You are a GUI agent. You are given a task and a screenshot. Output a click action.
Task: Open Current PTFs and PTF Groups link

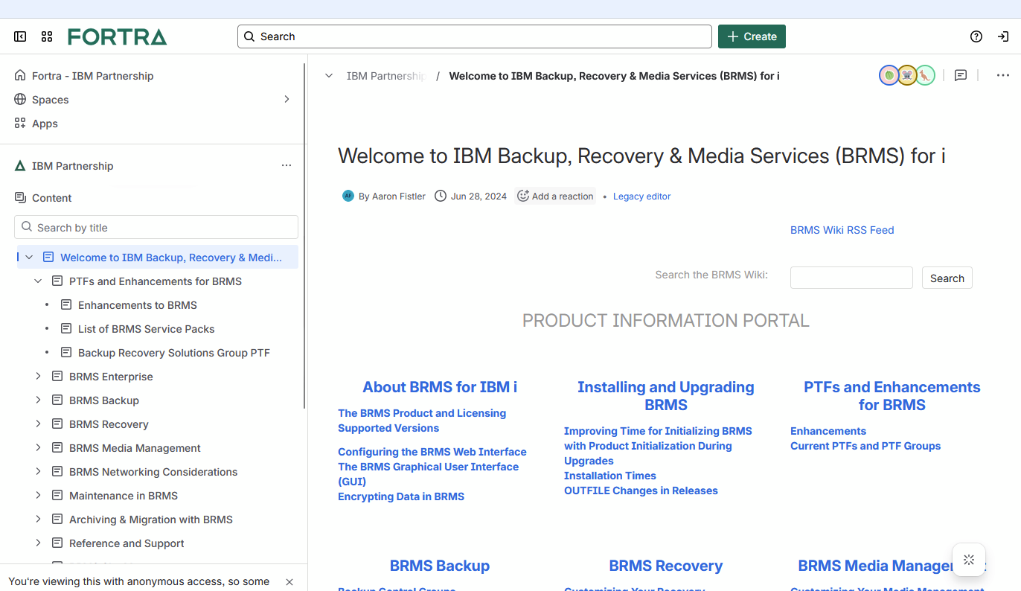(865, 446)
